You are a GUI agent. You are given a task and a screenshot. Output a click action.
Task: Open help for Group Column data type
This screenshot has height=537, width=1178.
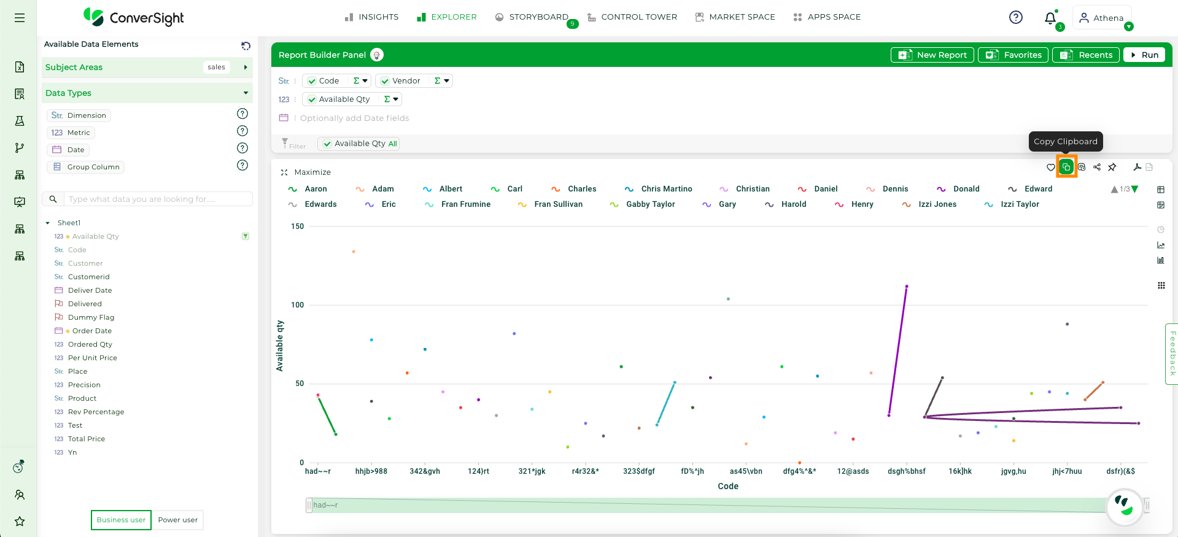[242, 165]
